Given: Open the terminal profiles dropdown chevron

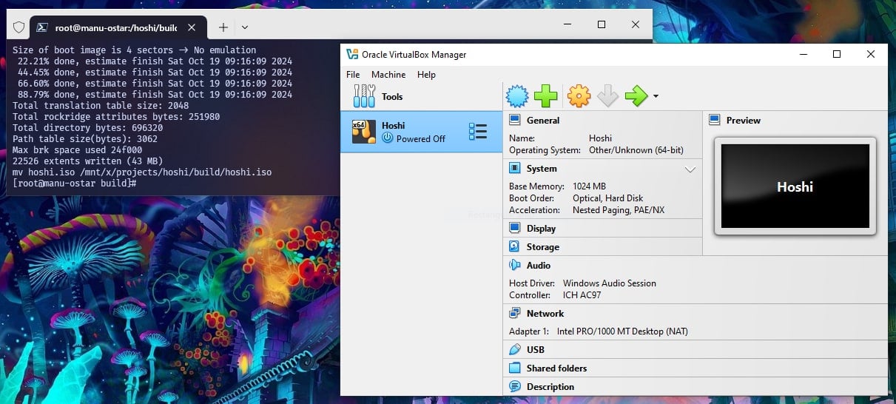Looking at the screenshot, I should click(x=245, y=27).
